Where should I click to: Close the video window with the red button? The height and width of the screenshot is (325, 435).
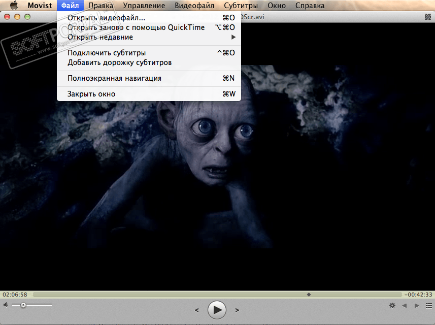[x=7, y=17]
